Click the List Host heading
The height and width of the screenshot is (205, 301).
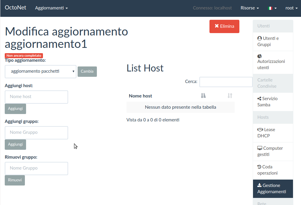click(x=145, y=68)
